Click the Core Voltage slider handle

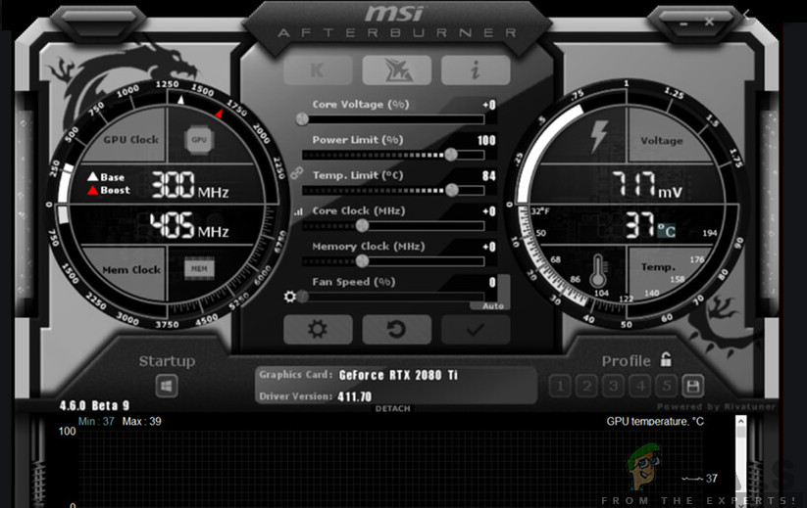click(303, 119)
